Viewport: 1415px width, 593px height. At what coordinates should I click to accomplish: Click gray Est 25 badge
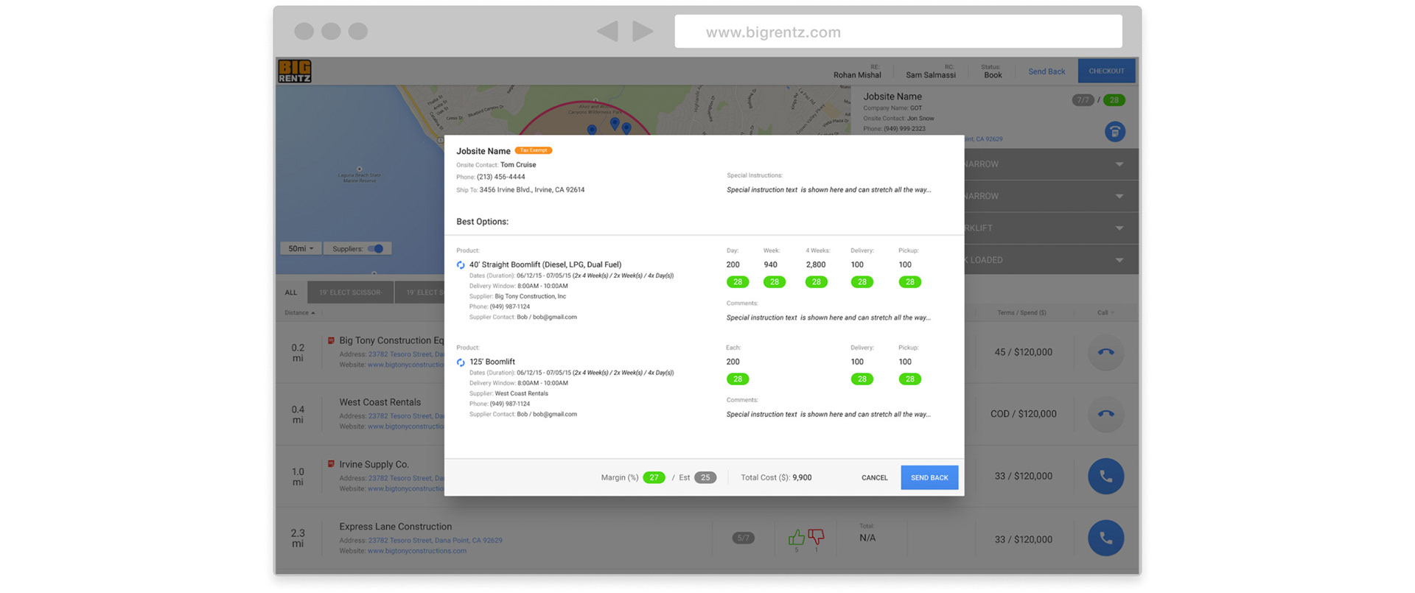tap(705, 477)
